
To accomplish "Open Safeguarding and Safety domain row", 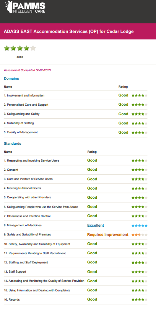I will pyautogui.click(x=76, y=114).
